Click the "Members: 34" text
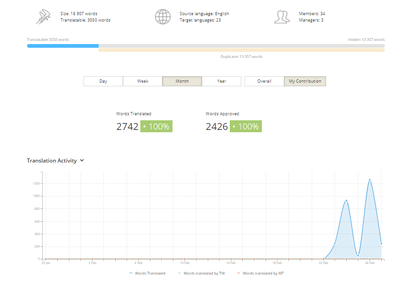The image size is (411, 292). click(312, 14)
